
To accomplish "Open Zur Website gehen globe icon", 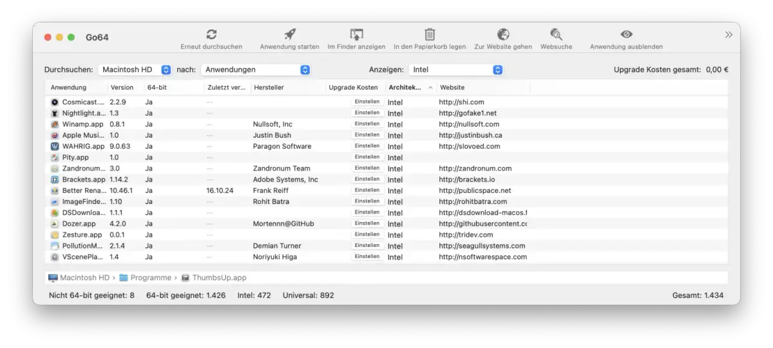I will pyautogui.click(x=503, y=35).
